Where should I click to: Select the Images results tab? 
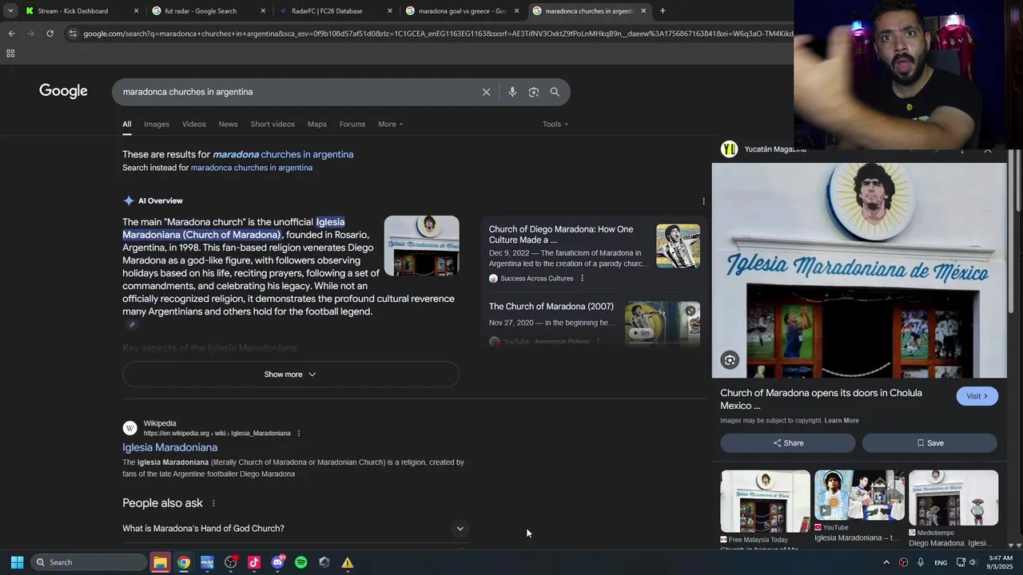pos(157,124)
